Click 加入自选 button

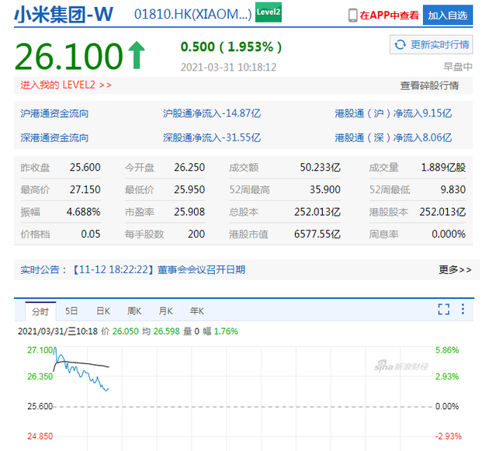point(448,15)
